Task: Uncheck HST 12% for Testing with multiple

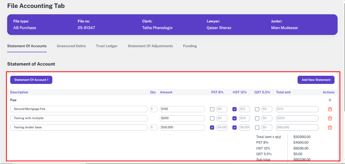Action: [x=235, y=118]
